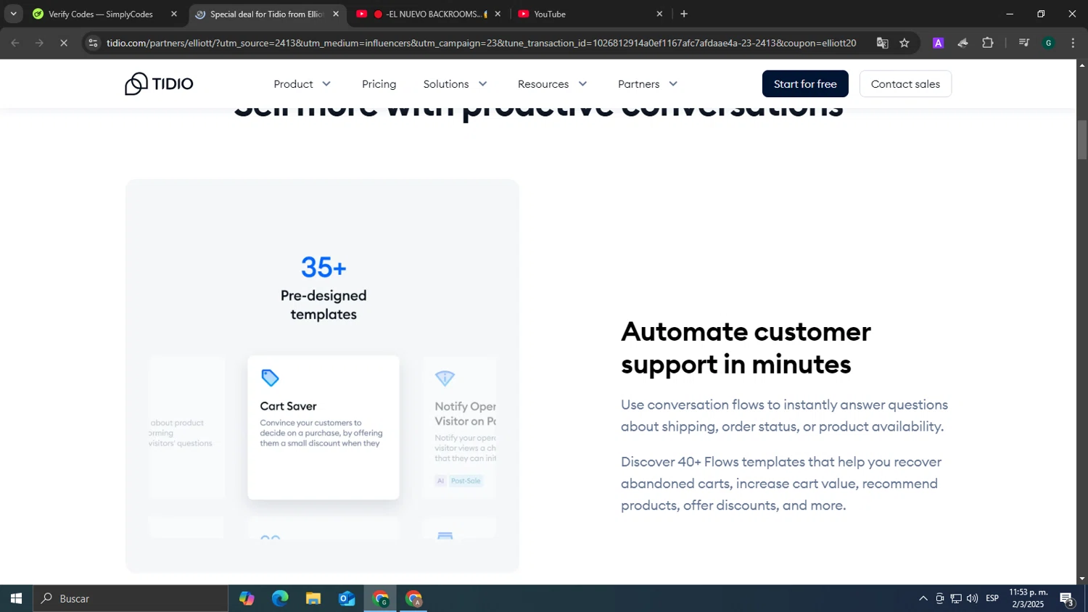The image size is (1088, 612).
Task: Click the translate page icon
Action: pos(882,44)
